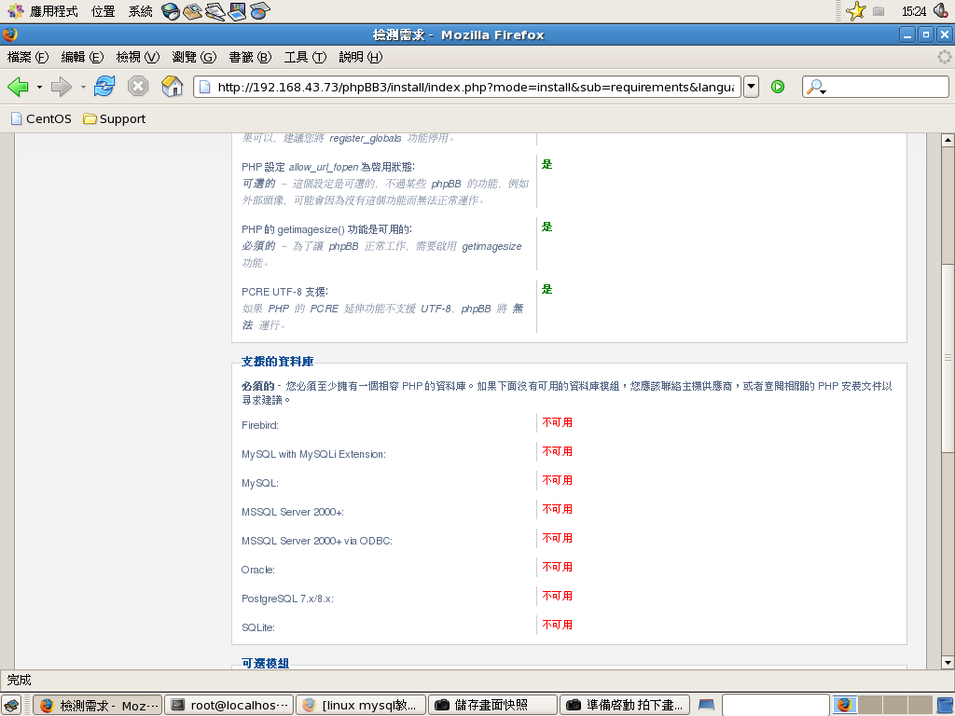Screen dimensions: 955x716
Task: Click the 完成 status bar text
Action: (x=19, y=680)
